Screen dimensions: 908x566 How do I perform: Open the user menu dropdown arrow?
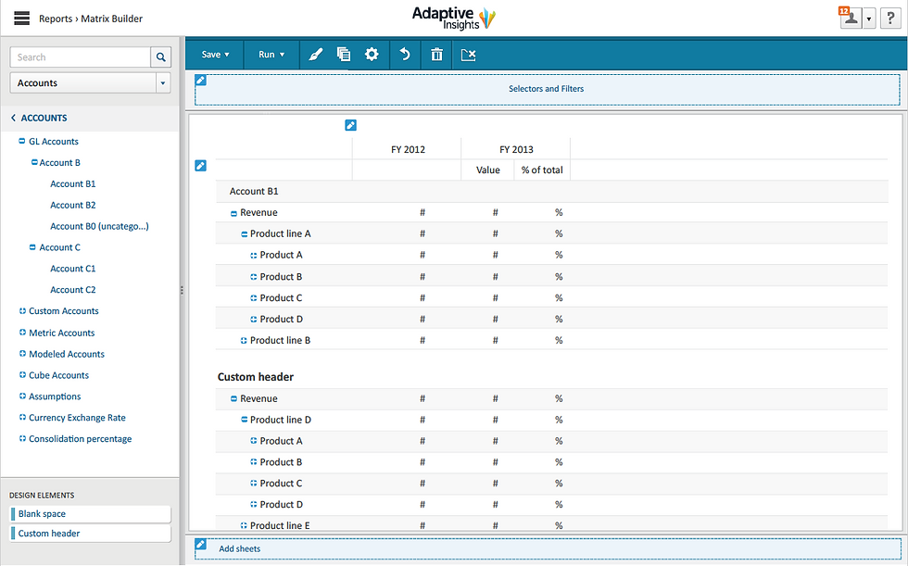[869, 19]
